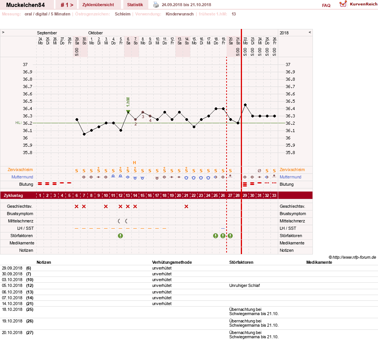The width and height of the screenshot is (378, 363).
Task: Click the 18.10.2018 (25) notes row date
Action: pos(12,309)
